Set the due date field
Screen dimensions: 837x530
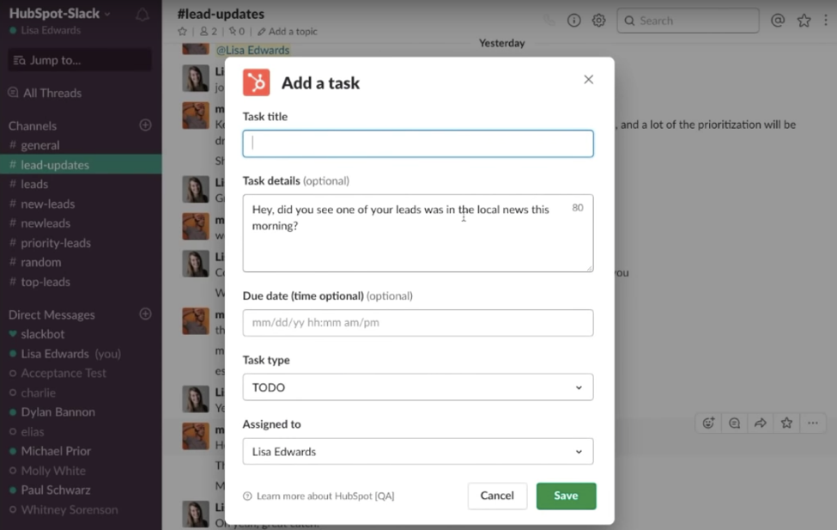coord(418,323)
